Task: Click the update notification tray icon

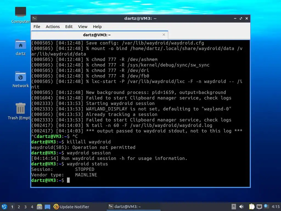Action: [x=266, y=206]
